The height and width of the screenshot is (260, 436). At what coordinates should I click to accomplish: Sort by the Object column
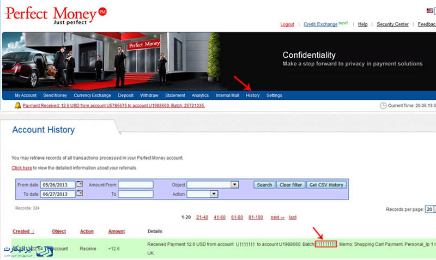(59, 231)
